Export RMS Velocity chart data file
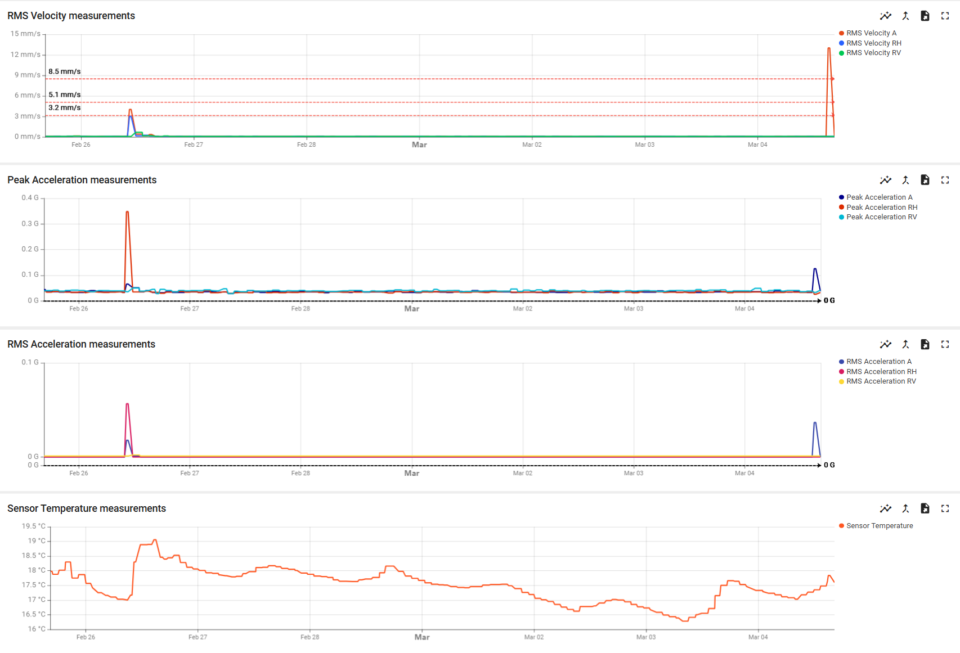Image resolution: width=960 pixels, height=653 pixels. [x=925, y=16]
